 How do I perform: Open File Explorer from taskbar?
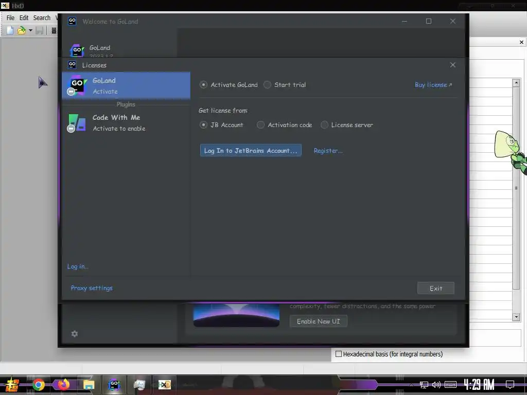tap(89, 385)
